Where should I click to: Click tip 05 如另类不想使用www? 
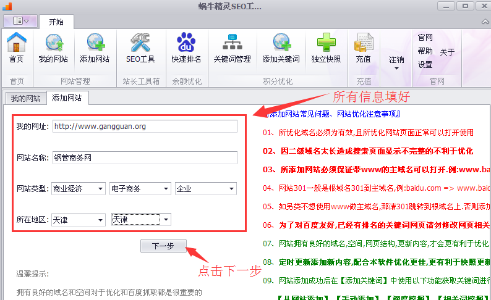pyautogui.click(x=377, y=207)
